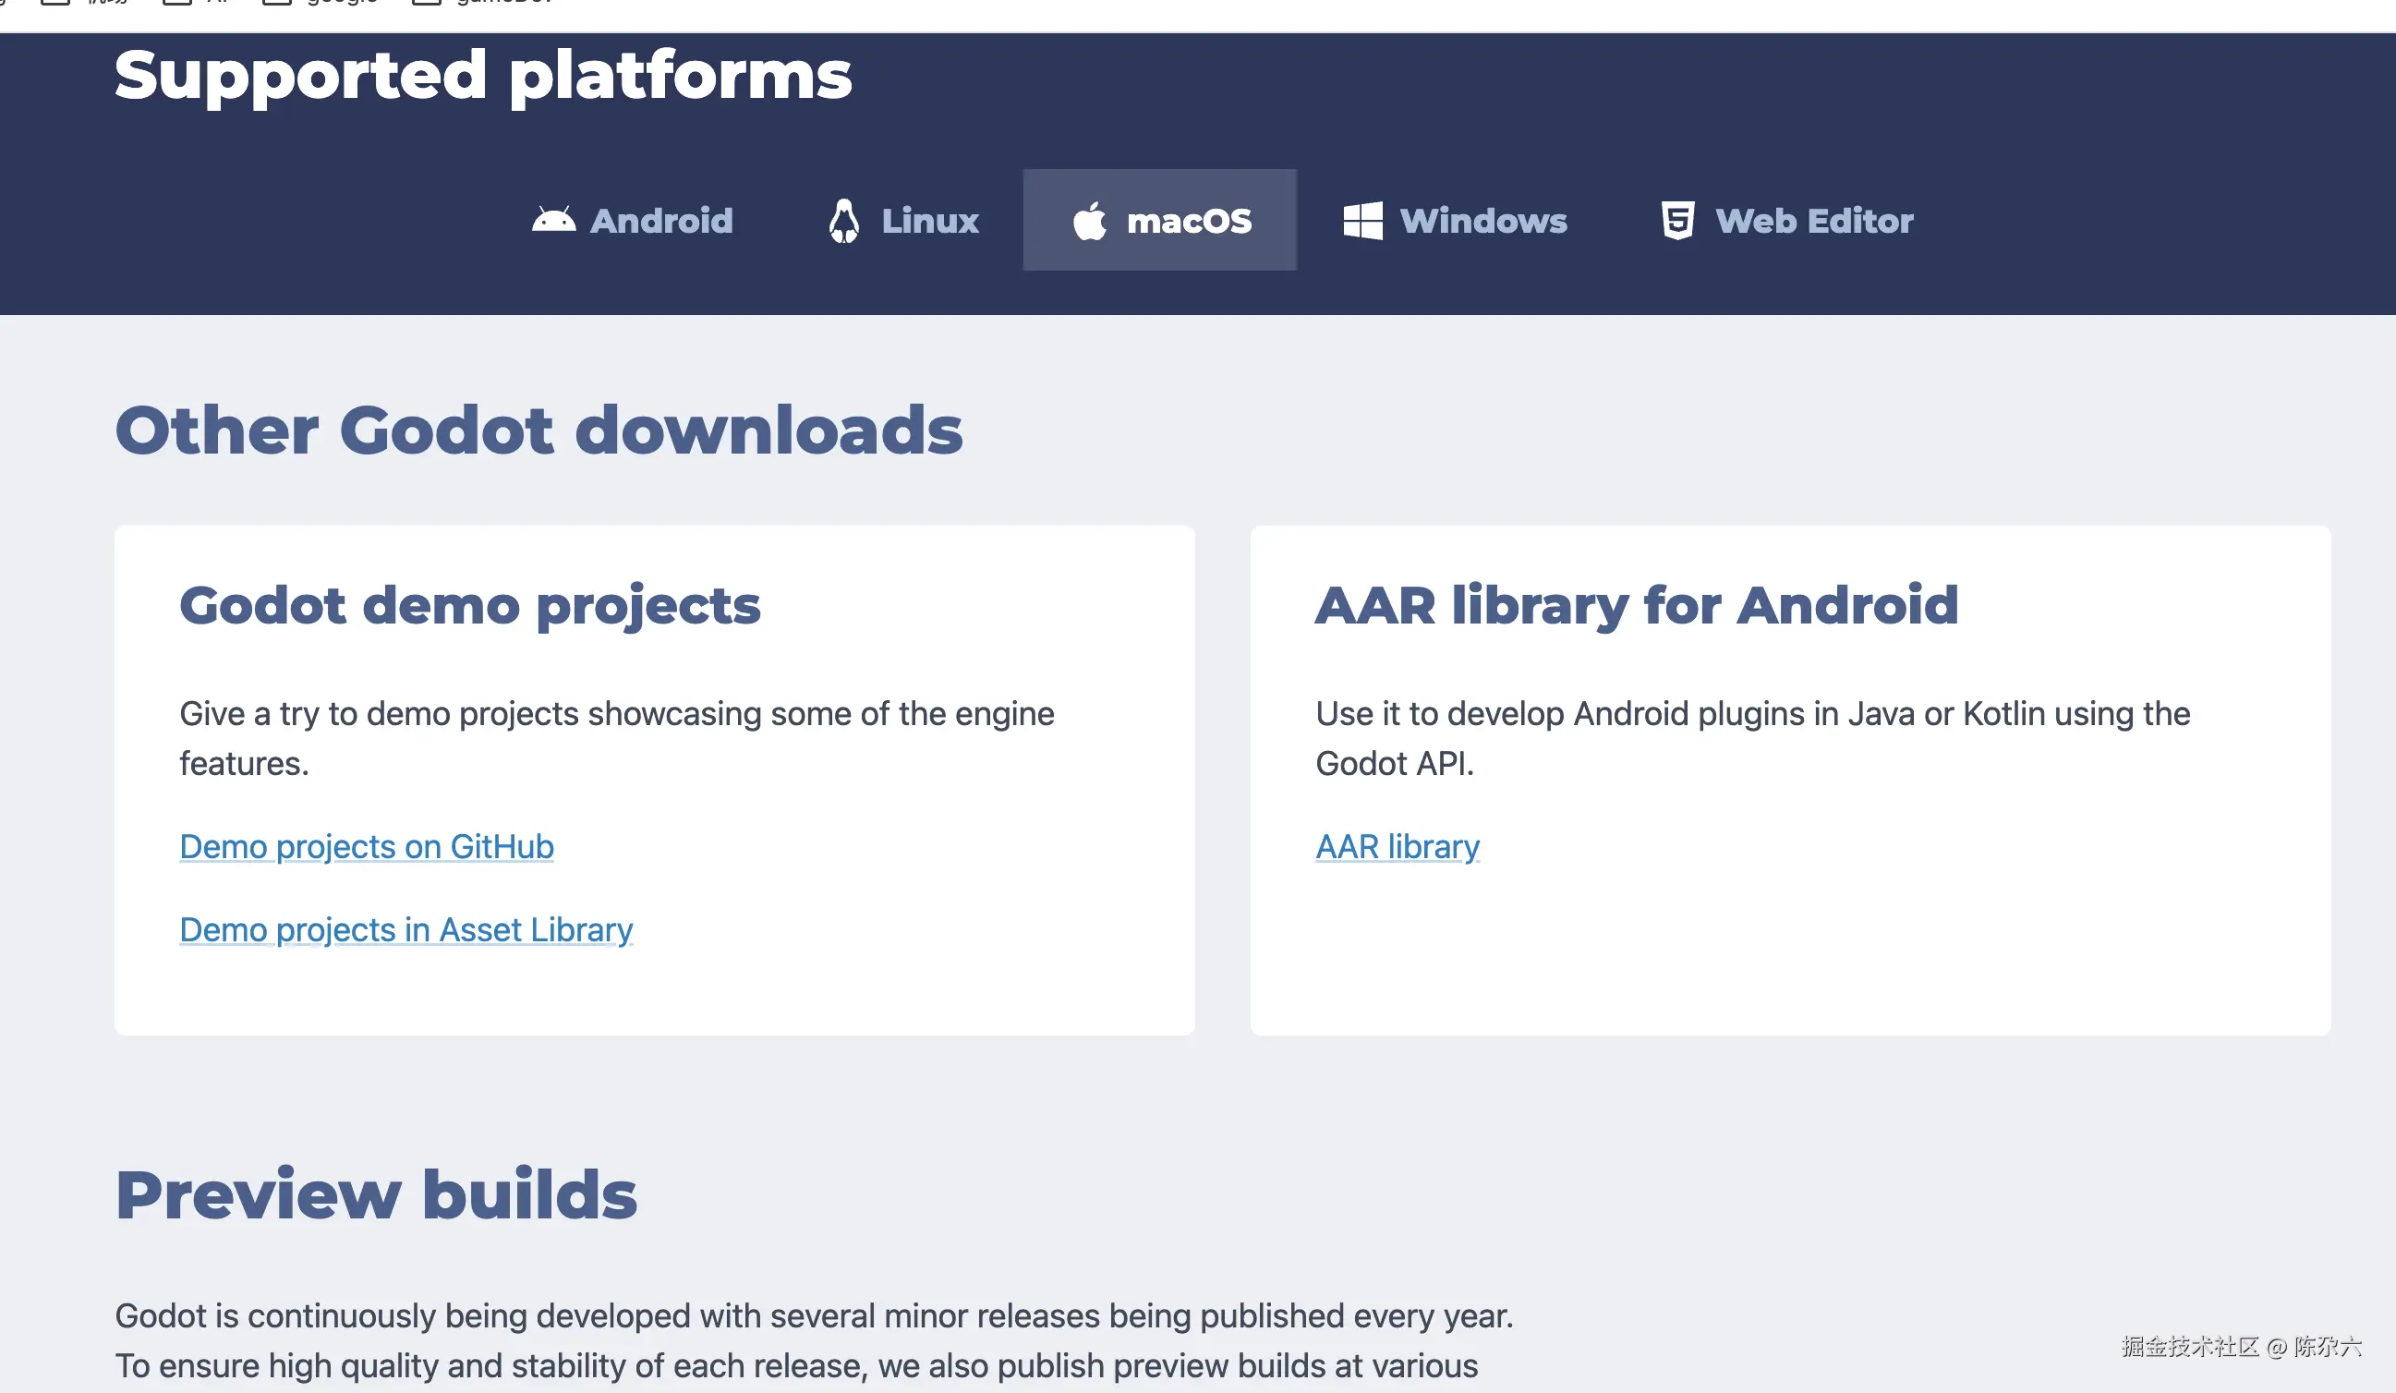Click the Godot demo projects card heading

(470, 605)
